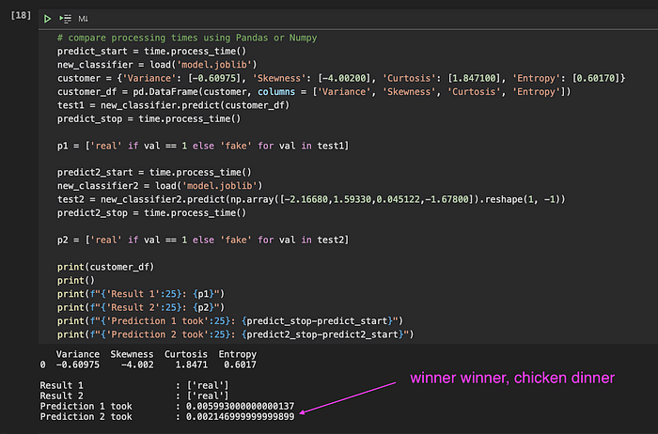Run the cell using the green play icon
The image size is (658, 434).
click(47, 19)
